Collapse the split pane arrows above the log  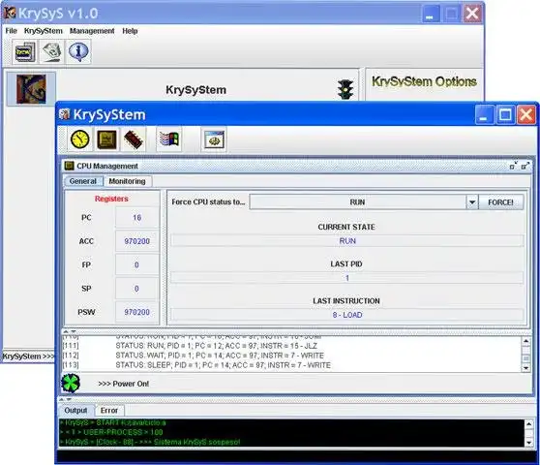pyautogui.click(x=70, y=331)
